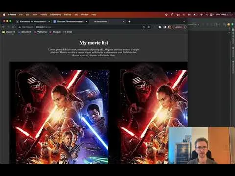Screen dimensions: 235x176
Task: Go back in Chrome
Action: 3,27
